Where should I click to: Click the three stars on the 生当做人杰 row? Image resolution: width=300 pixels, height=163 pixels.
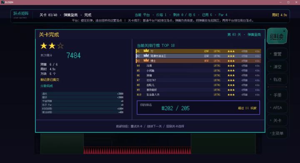pos(231,95)
